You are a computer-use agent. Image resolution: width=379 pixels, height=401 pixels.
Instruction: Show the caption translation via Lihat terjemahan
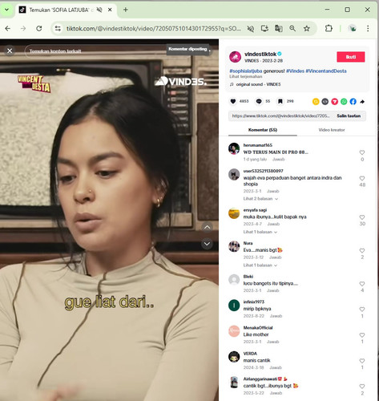[246, 76]
